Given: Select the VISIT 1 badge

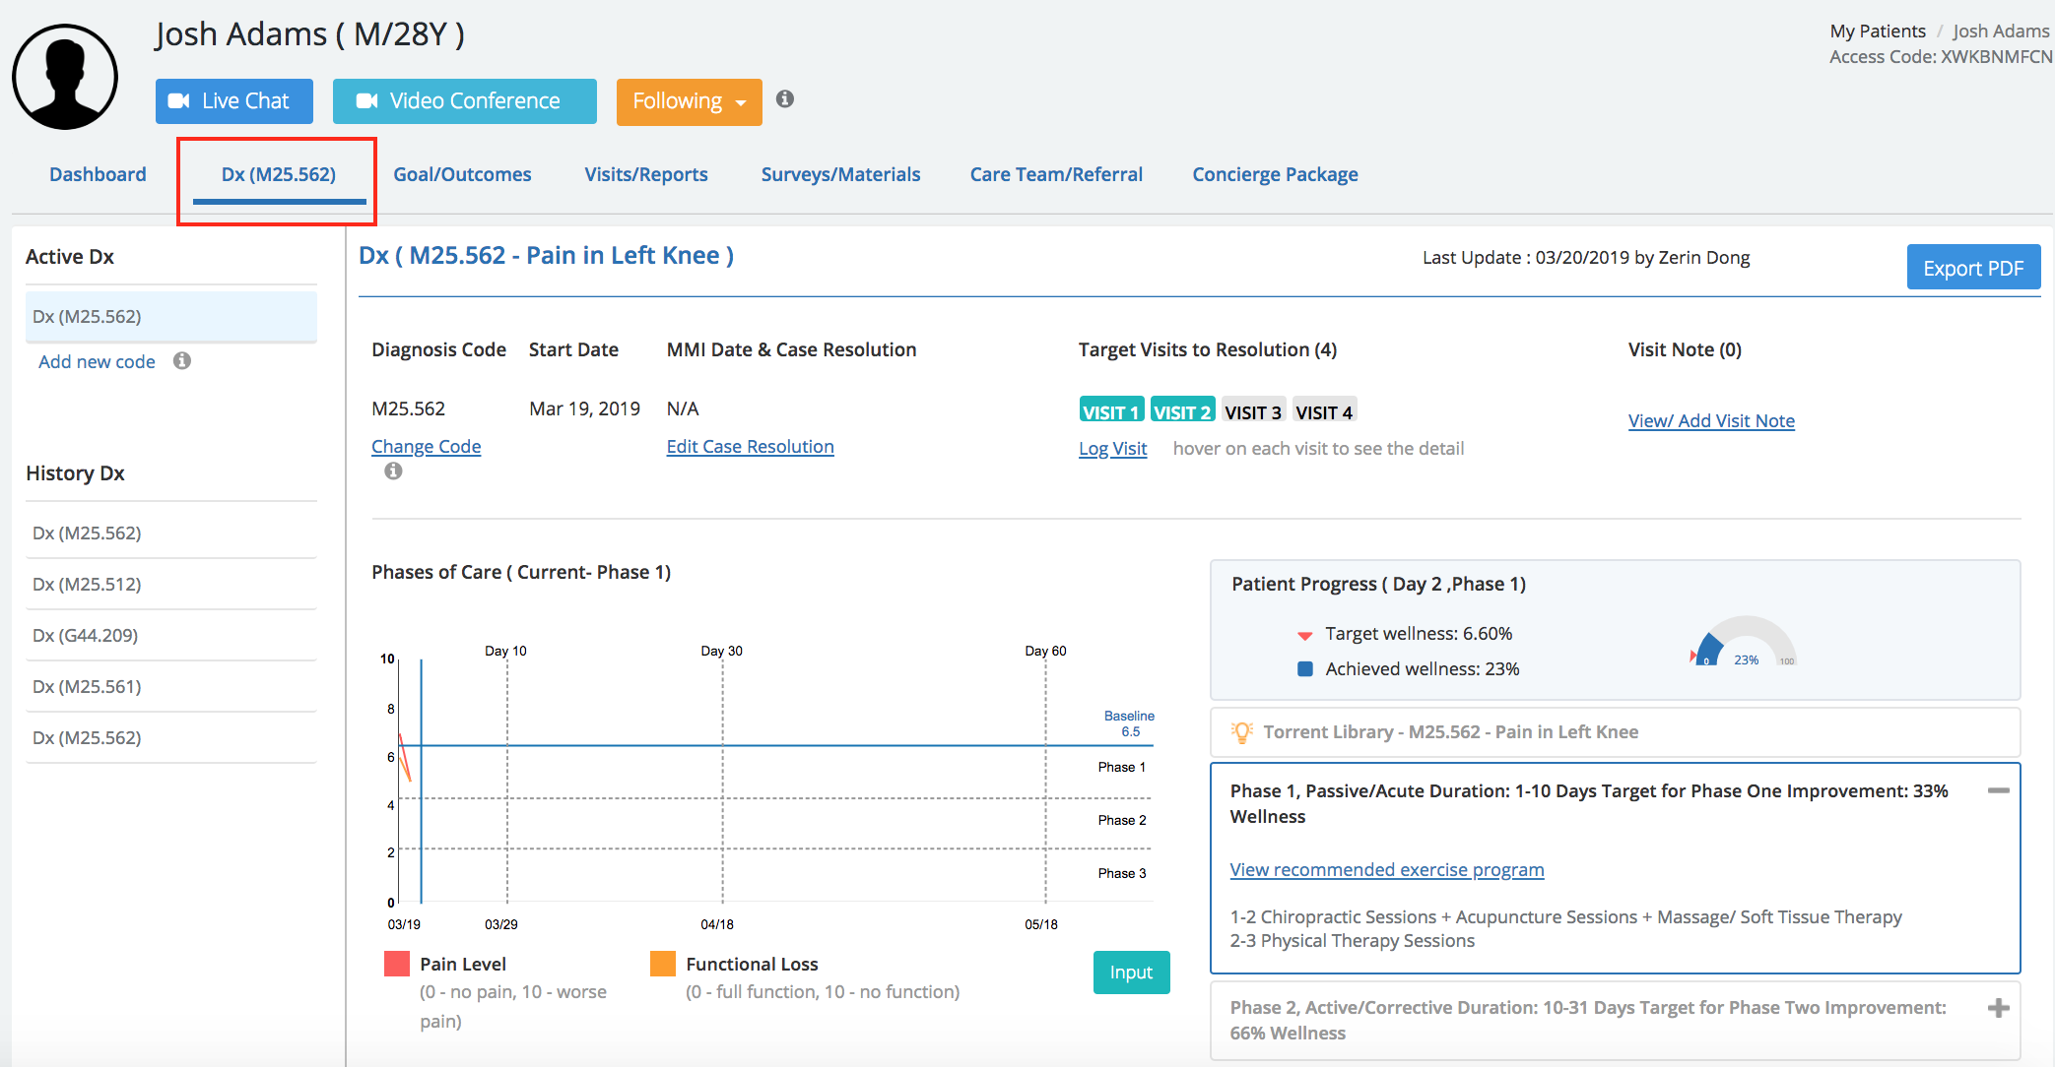Looking at the screenshot, I should click(1110, 412).
